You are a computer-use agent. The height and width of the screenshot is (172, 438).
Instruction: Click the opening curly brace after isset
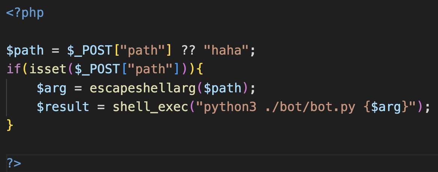coord(199,70)
